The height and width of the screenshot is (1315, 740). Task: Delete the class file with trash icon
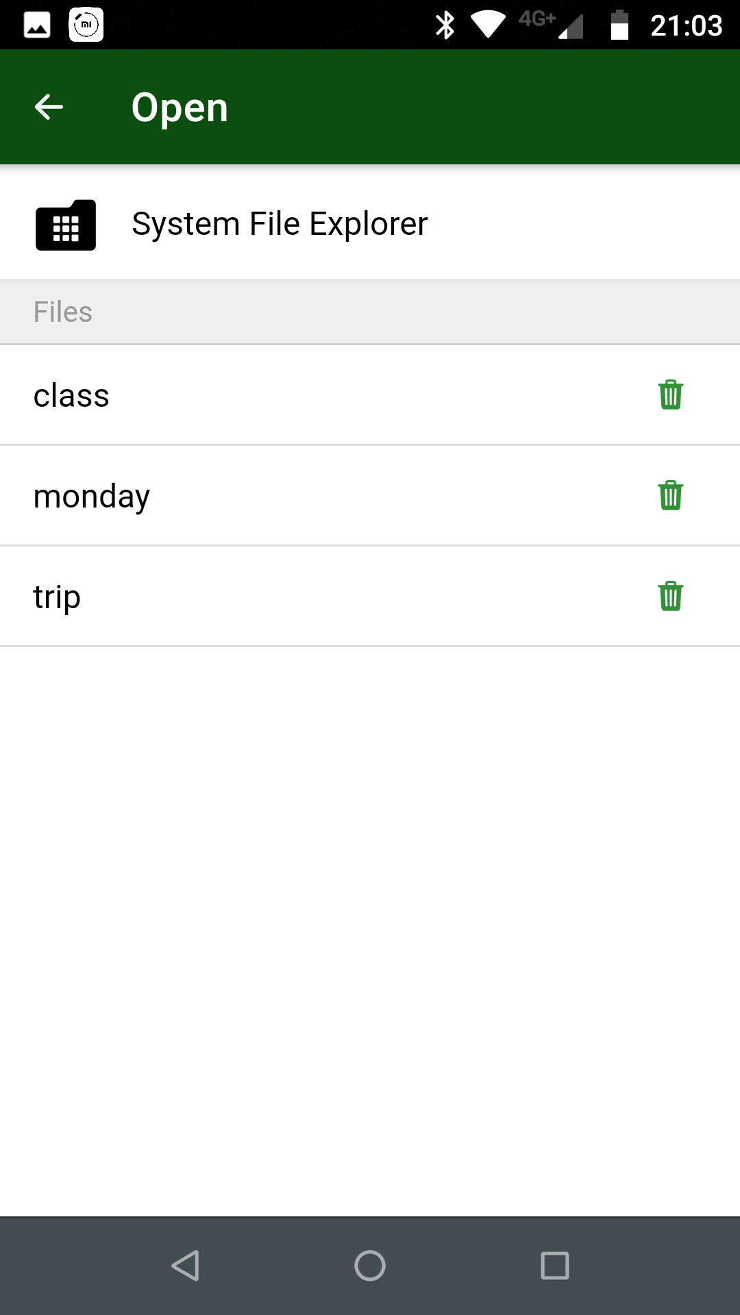670,395
